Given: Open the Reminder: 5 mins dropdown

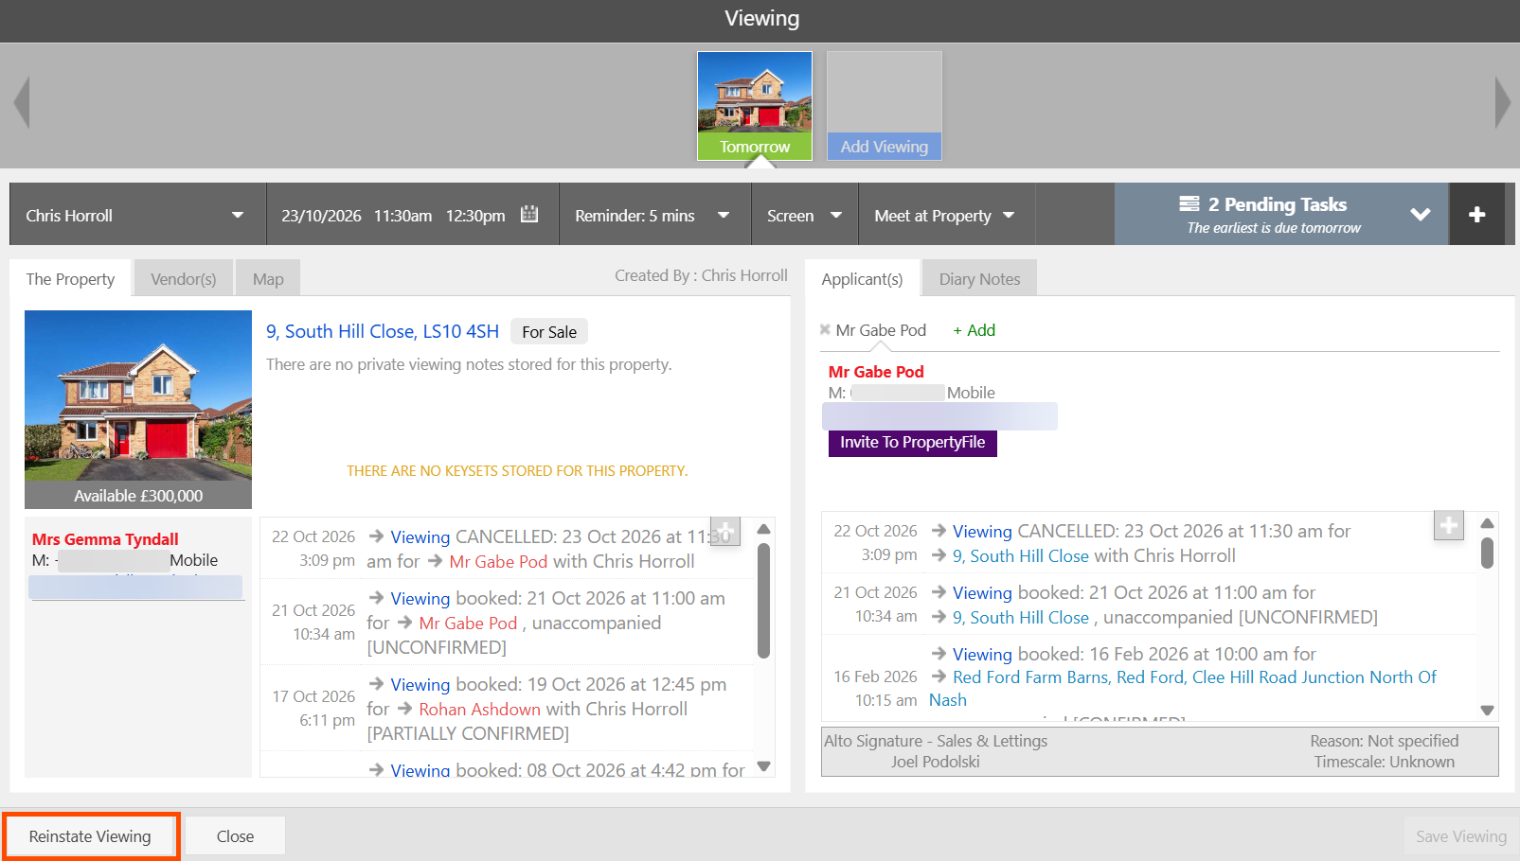Looking at the screenshot, I should [x=654, y=215].
